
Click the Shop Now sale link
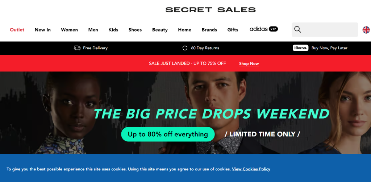pos(249,64)
